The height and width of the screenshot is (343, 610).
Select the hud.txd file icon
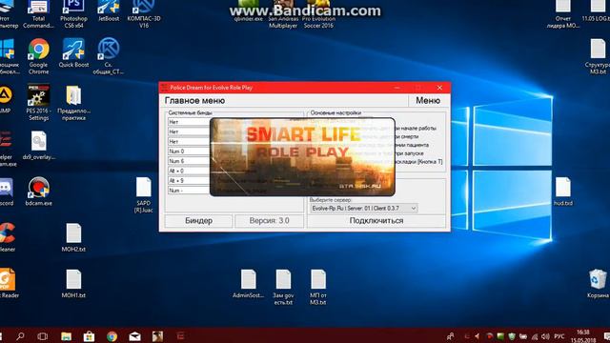point(563,192)
